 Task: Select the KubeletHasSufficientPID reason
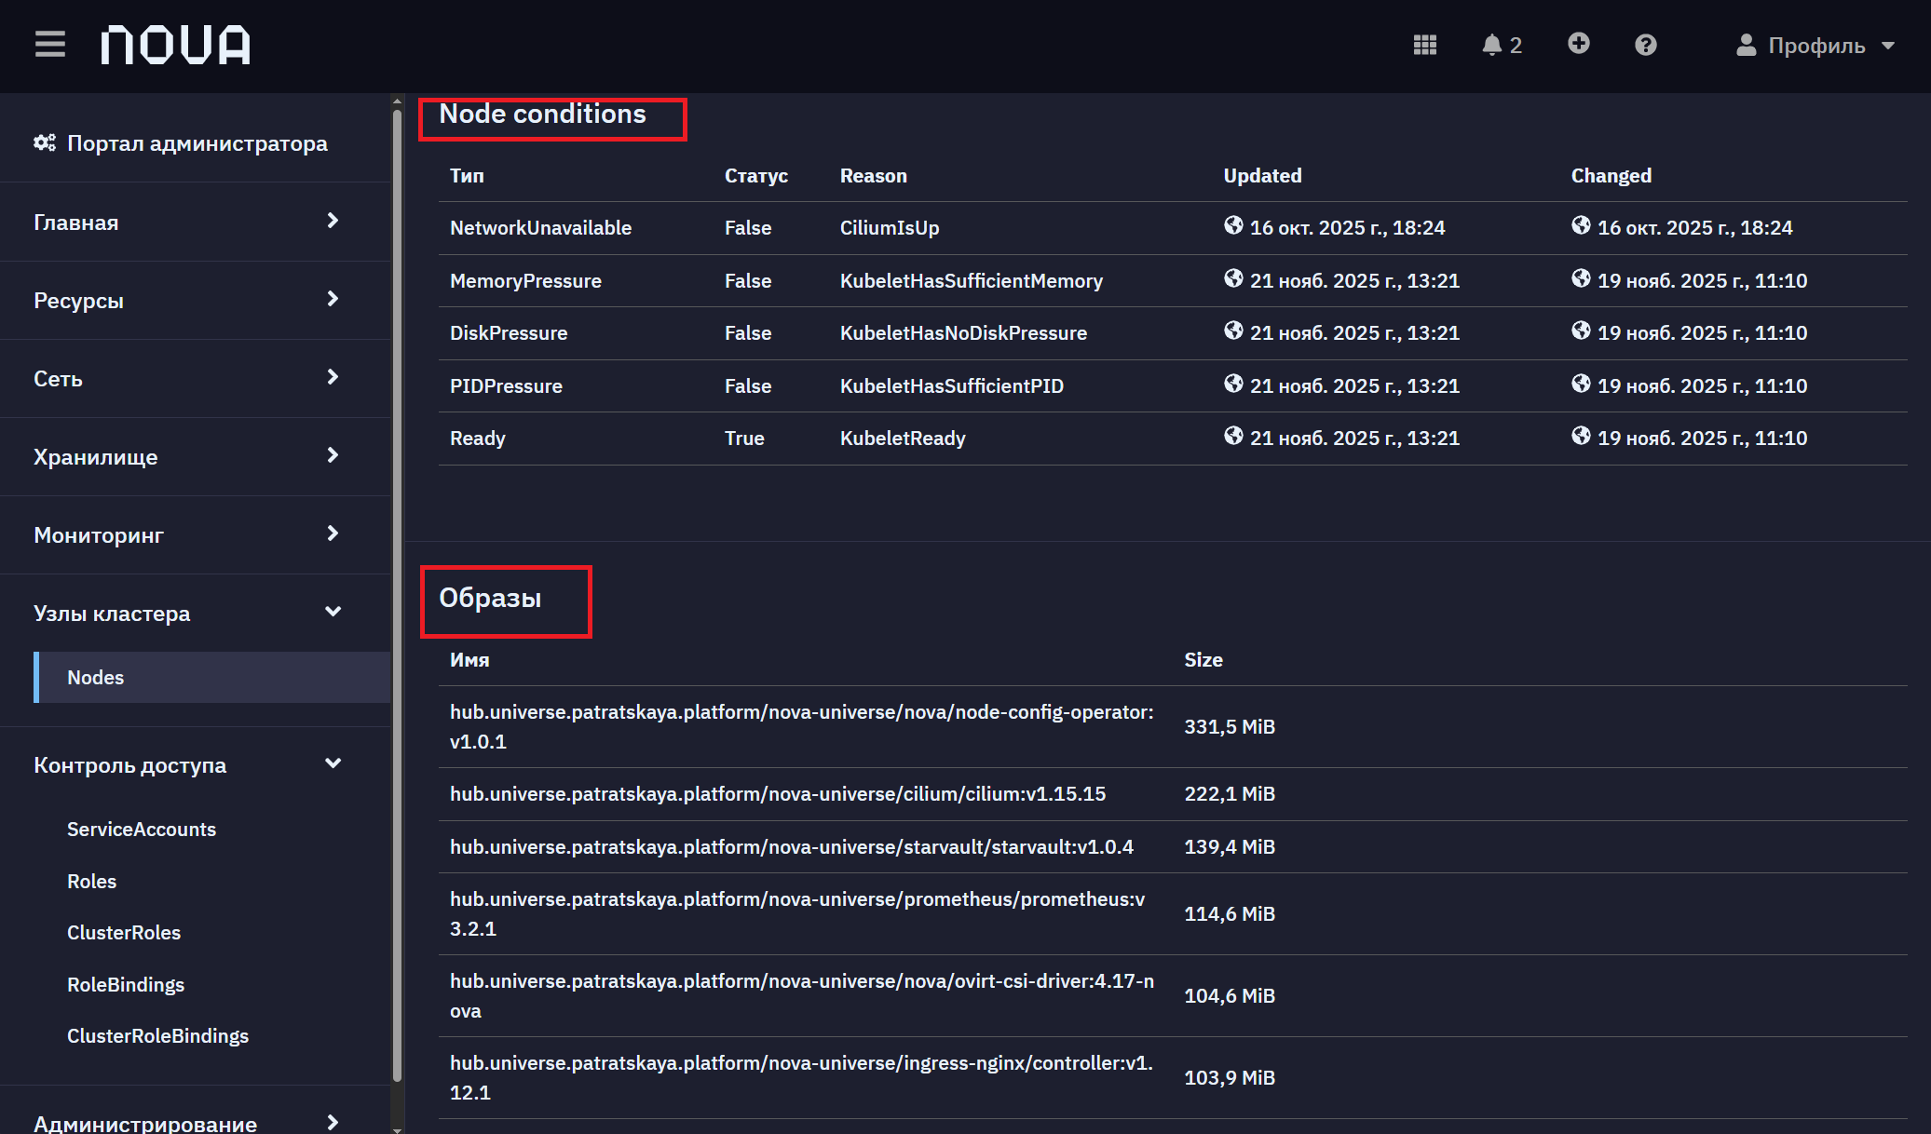pos(952,386)
